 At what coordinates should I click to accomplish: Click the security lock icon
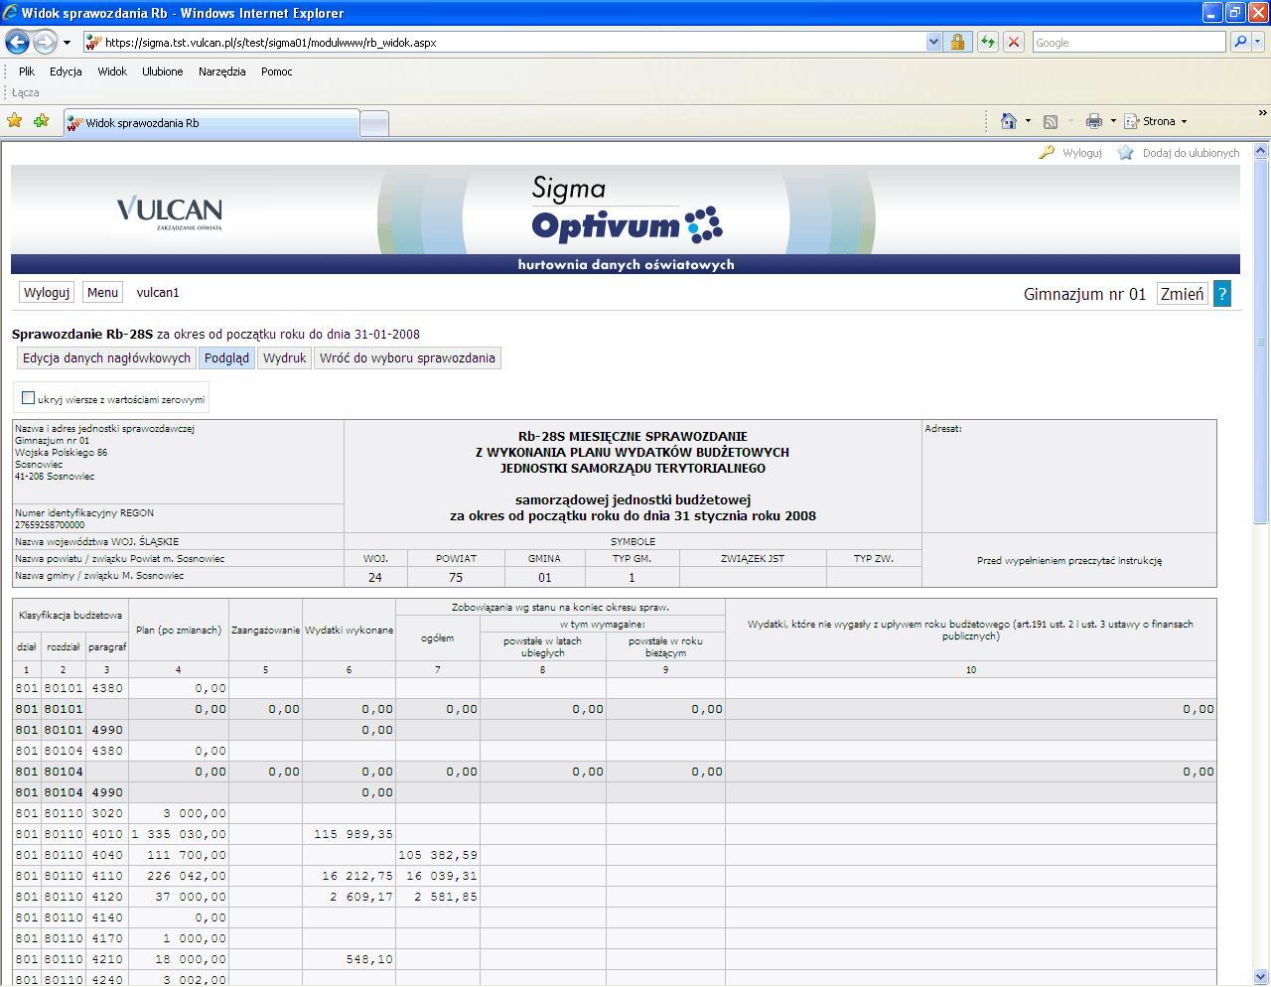(x=957, y=43)
